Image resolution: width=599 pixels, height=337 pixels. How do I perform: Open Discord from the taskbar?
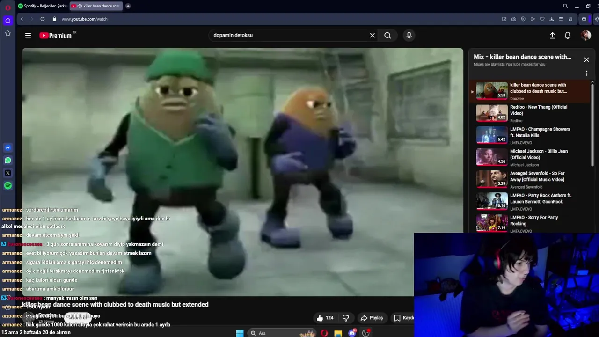[352, 333]
